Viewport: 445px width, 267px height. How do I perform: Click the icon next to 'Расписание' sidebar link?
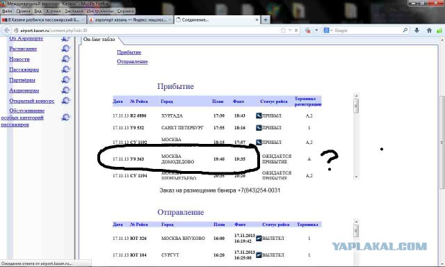65,49
